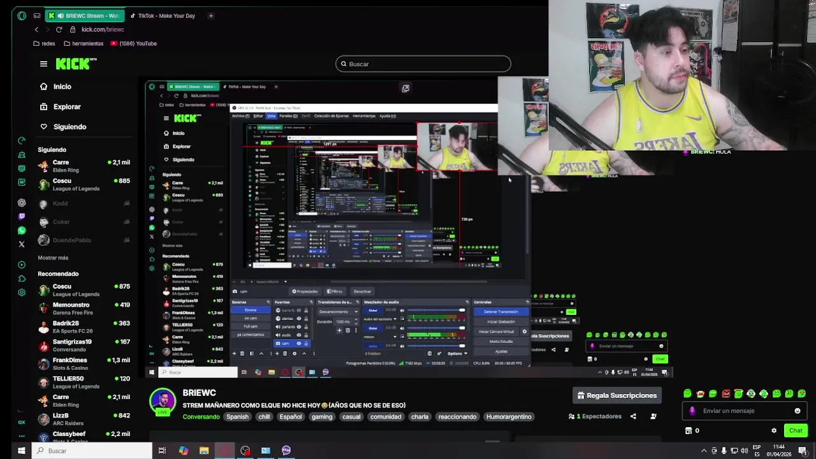Image resolution: width=816 pixels, height=459 pixels.
Task: Click the shop icon below chat input
Action: [688, 430]
